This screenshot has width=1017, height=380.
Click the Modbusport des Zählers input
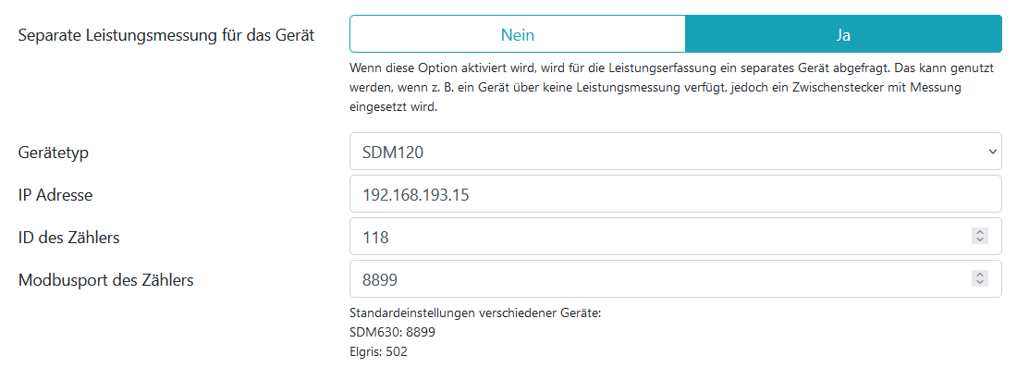(x=647, y=279)
